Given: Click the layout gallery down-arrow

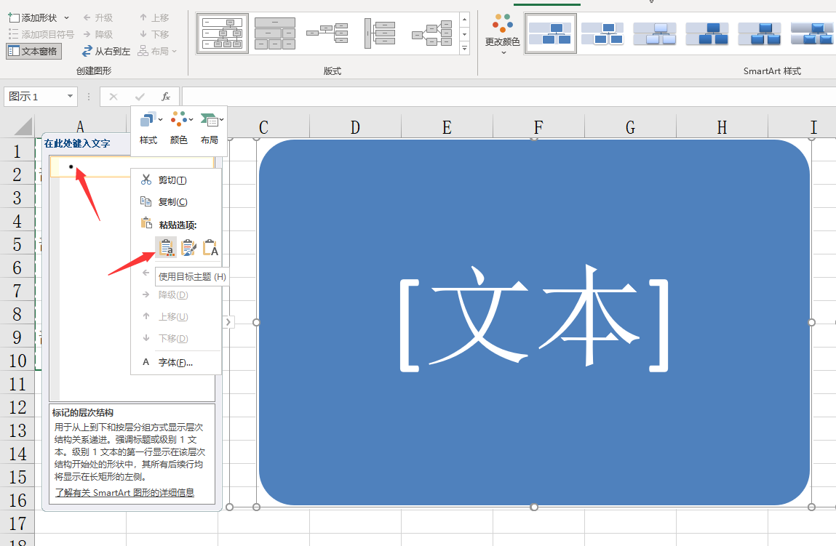Looking at the screenshot, I should [x=464, y=34].
